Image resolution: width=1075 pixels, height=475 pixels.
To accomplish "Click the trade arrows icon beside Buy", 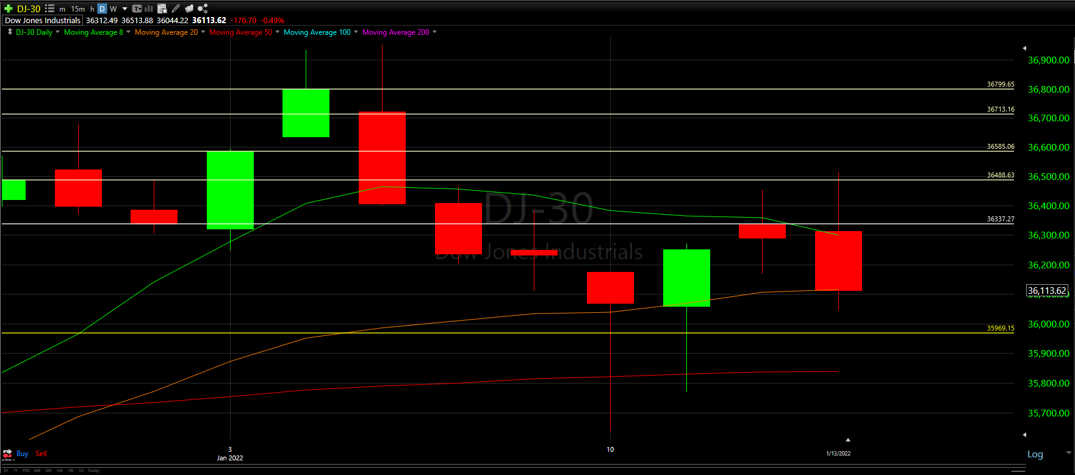I will pyautogui.click(x=7, y=454).
